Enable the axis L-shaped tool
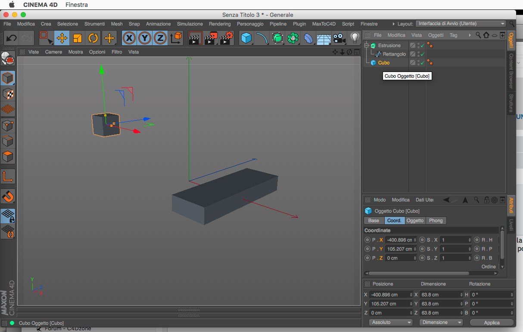The image size is (523, 332). (8, 176)
